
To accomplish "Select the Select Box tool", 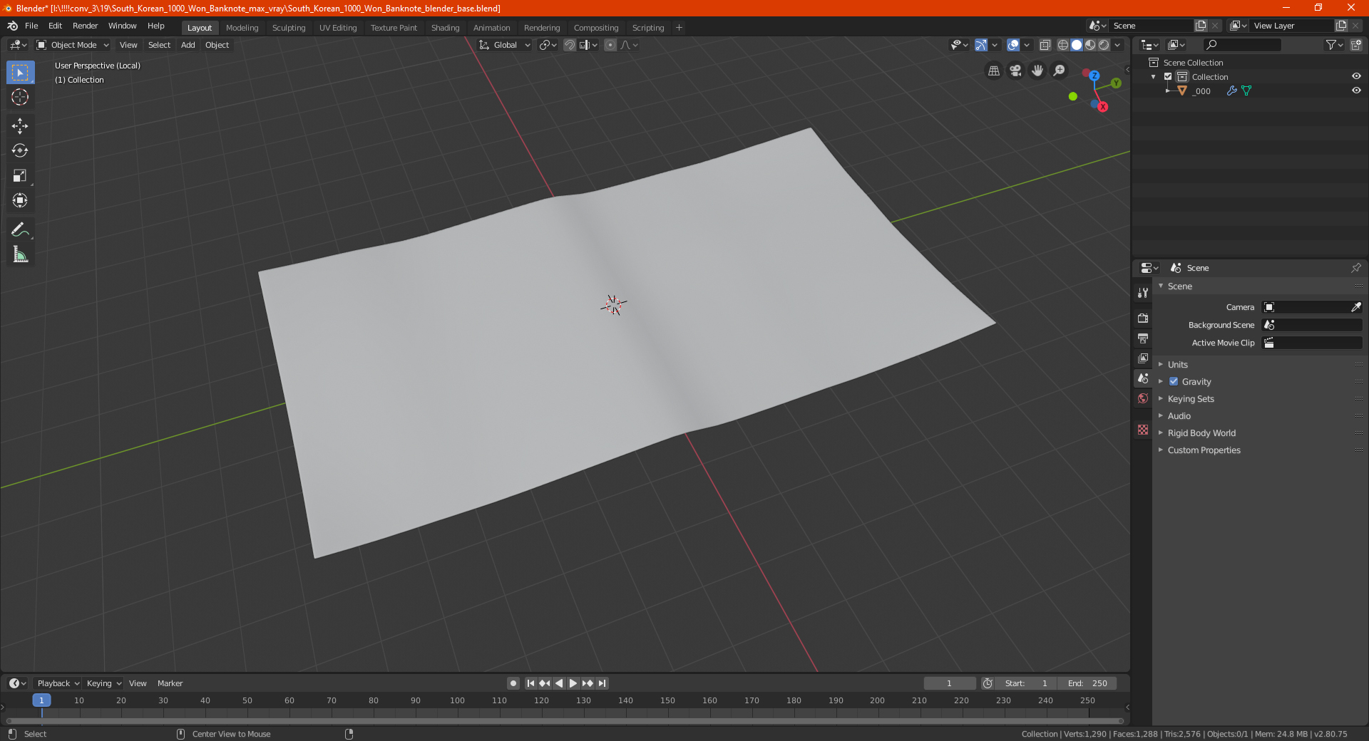I will pyautogui.click(x=20, y=73).
